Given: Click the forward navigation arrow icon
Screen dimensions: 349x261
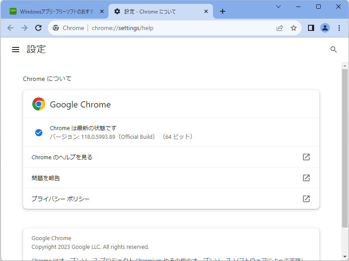Looking at the screenshot, I should tap(24, 27).
